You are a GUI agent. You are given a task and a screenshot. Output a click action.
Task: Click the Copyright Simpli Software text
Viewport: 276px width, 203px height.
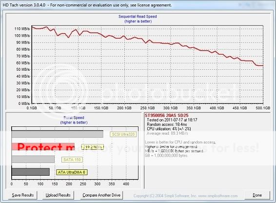(185, 196)
